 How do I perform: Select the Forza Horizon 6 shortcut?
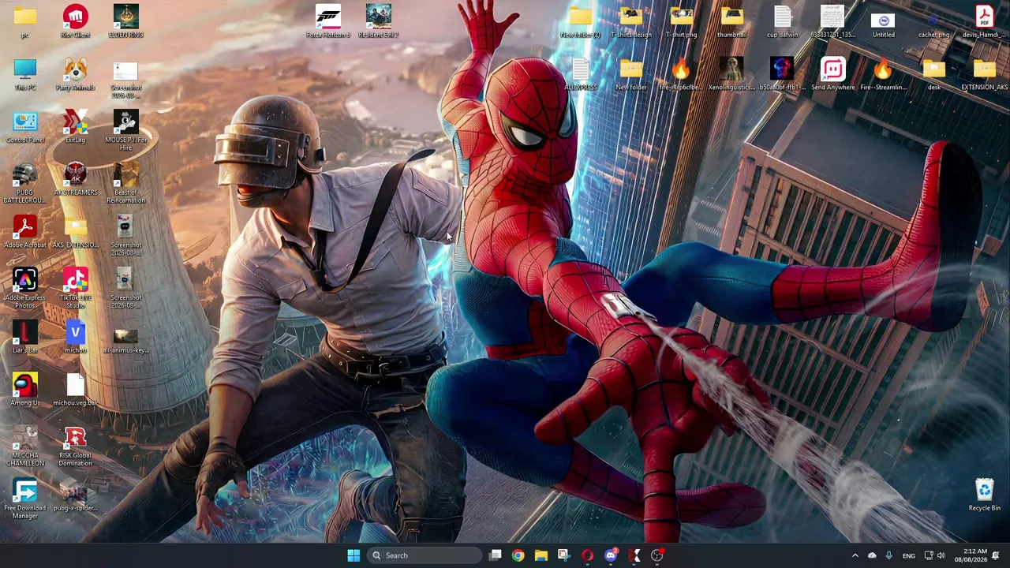pos(328,21)
